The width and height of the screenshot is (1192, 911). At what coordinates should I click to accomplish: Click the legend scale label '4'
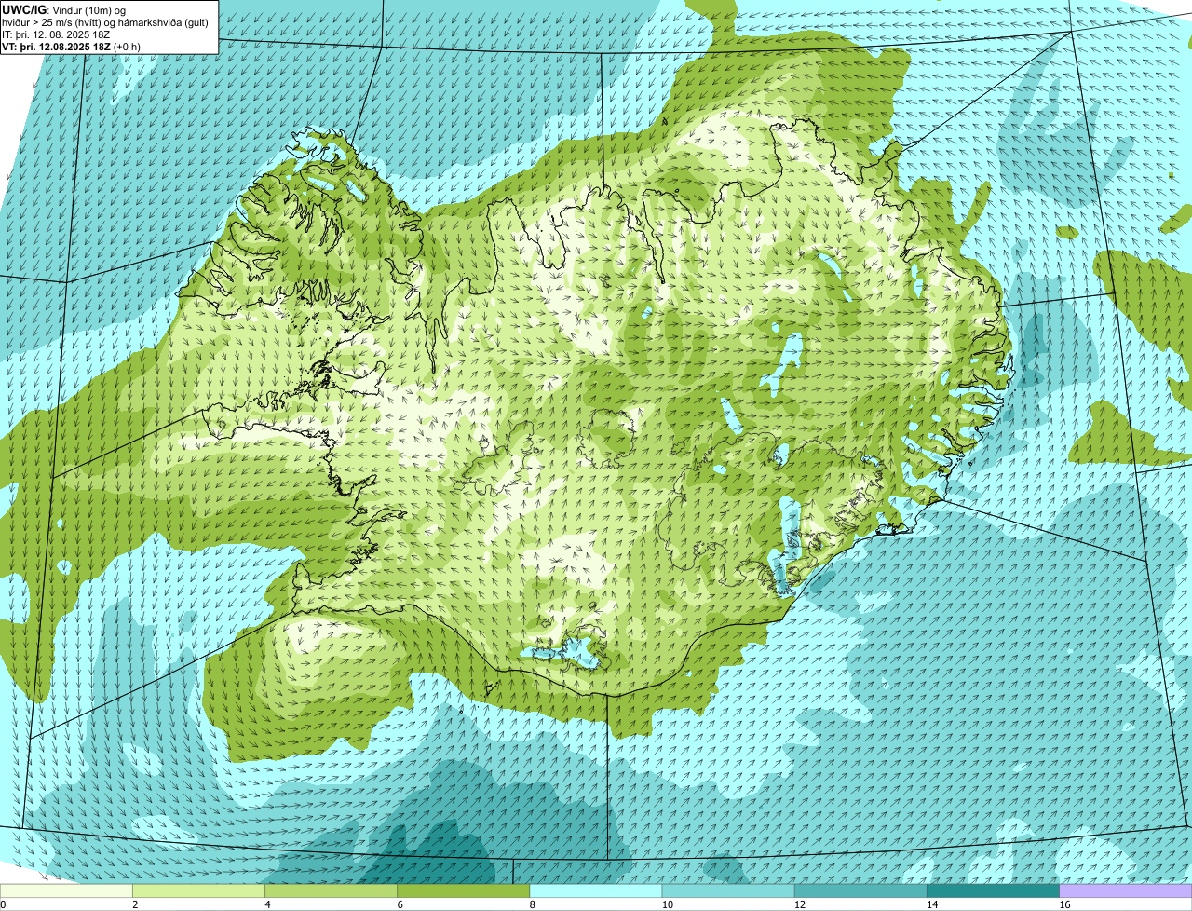tap(267, 904)
